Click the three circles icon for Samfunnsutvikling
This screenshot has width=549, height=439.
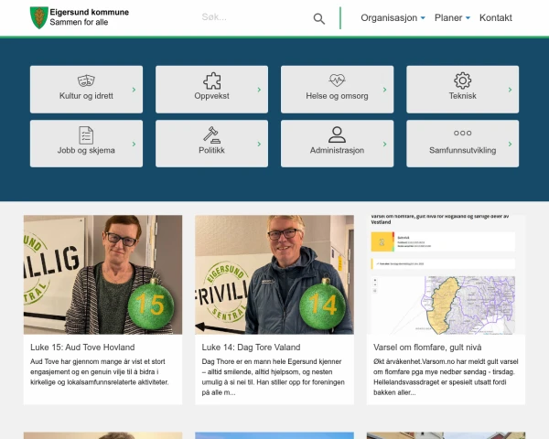pos(462,133)
